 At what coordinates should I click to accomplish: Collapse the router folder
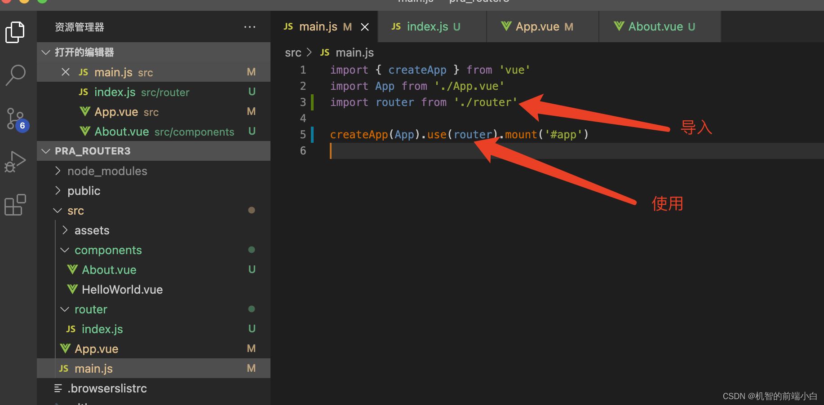coord(154,309)
